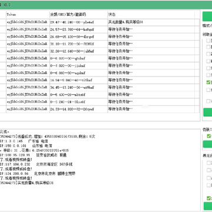Click the 余额/DEC/算力/邀请码 column header
Screen dimensions: 212x212
pyautogui.click(x=78, y=15)
